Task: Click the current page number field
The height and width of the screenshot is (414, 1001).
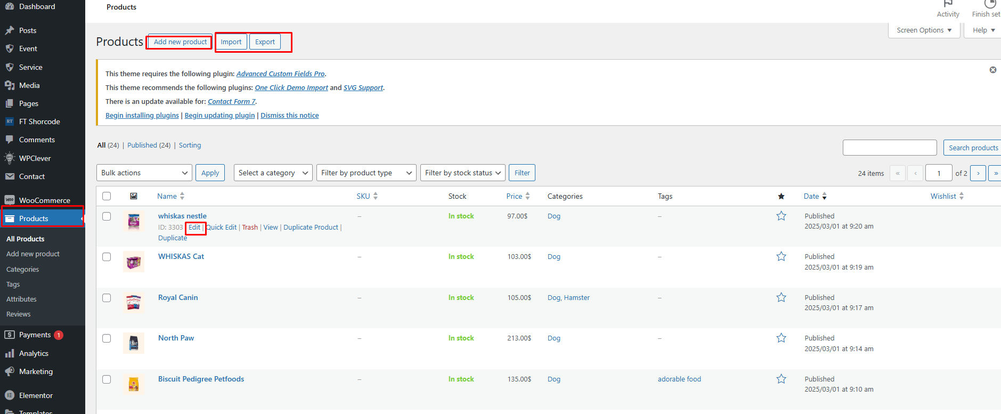Action: [939, 173]
